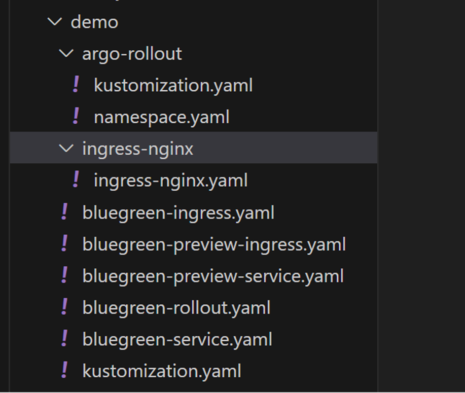
Task: Open bluegreen-preview-service.yaml file
Action: click(213, 276)
